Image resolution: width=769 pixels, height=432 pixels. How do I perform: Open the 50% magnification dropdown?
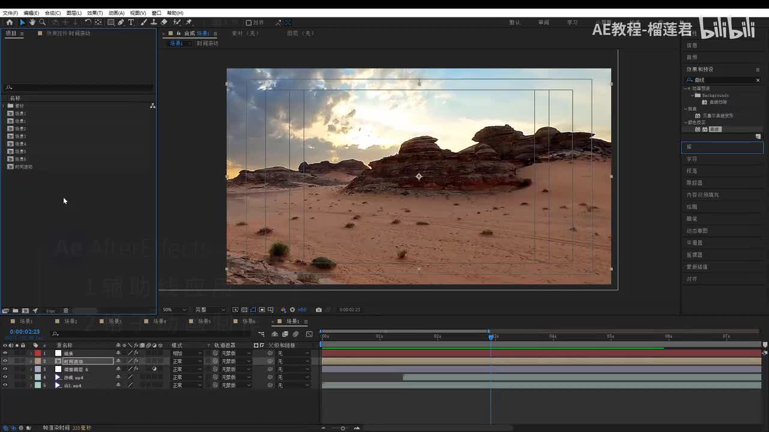click(x=174, y=310)
